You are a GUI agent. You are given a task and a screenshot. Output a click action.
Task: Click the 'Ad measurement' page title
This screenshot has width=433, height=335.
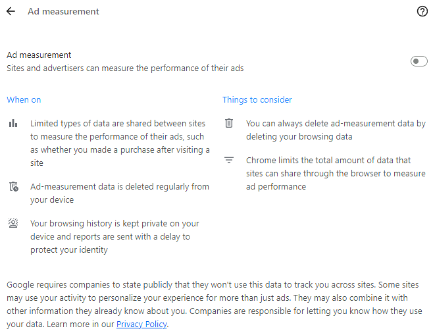click(63, 11)
